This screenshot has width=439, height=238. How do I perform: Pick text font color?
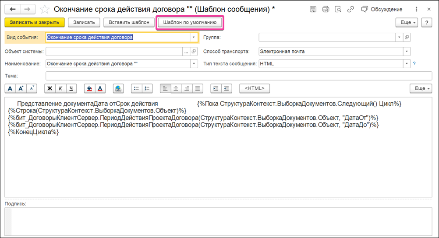(x=100, y=88)
